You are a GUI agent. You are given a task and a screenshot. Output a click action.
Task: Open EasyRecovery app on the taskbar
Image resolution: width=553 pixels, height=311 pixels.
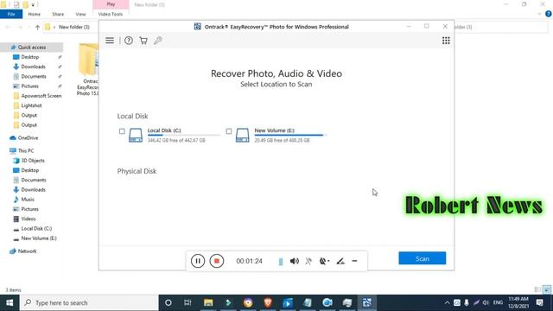(x=367, y=302)
